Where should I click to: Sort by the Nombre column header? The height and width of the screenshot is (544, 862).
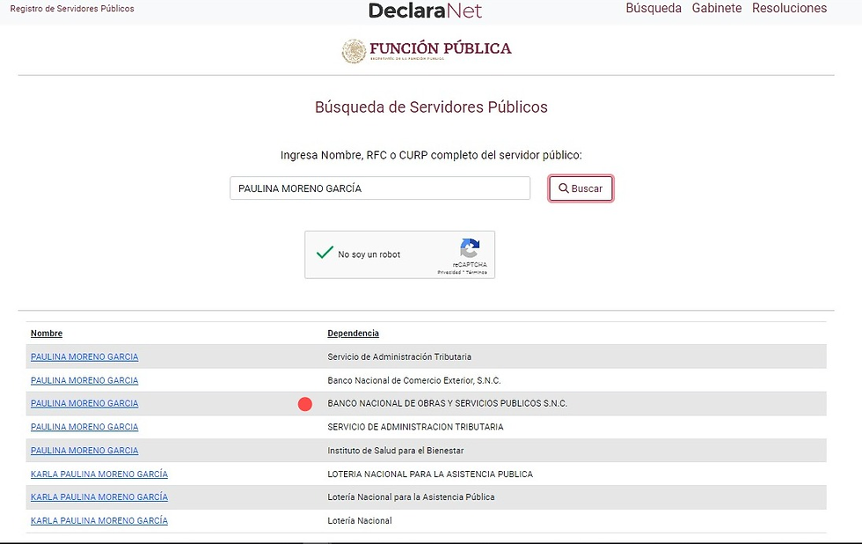click(x=47, y=334)
